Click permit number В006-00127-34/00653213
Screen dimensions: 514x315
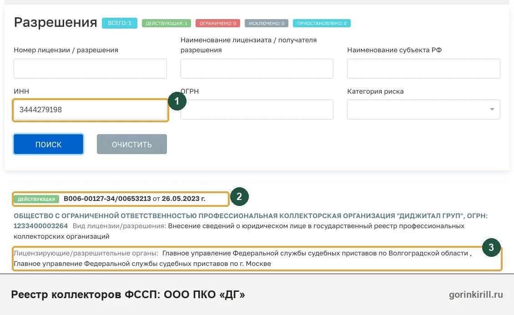(107, 199)
